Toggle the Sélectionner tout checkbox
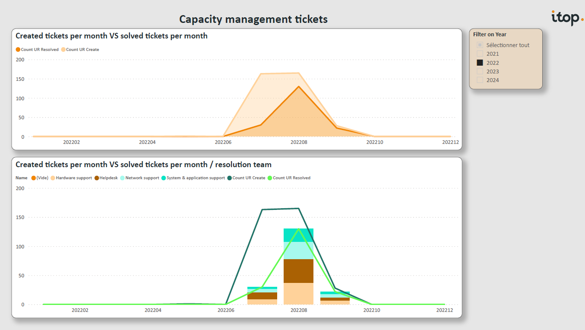 (480, 45)
